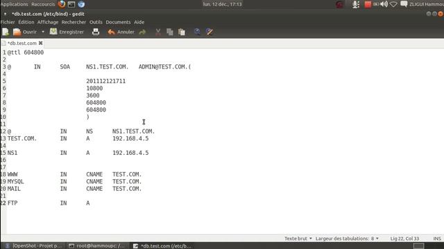444x249 pixels.
Task: Switch to OpenShot window in taskbar
Action: point(33,246)
